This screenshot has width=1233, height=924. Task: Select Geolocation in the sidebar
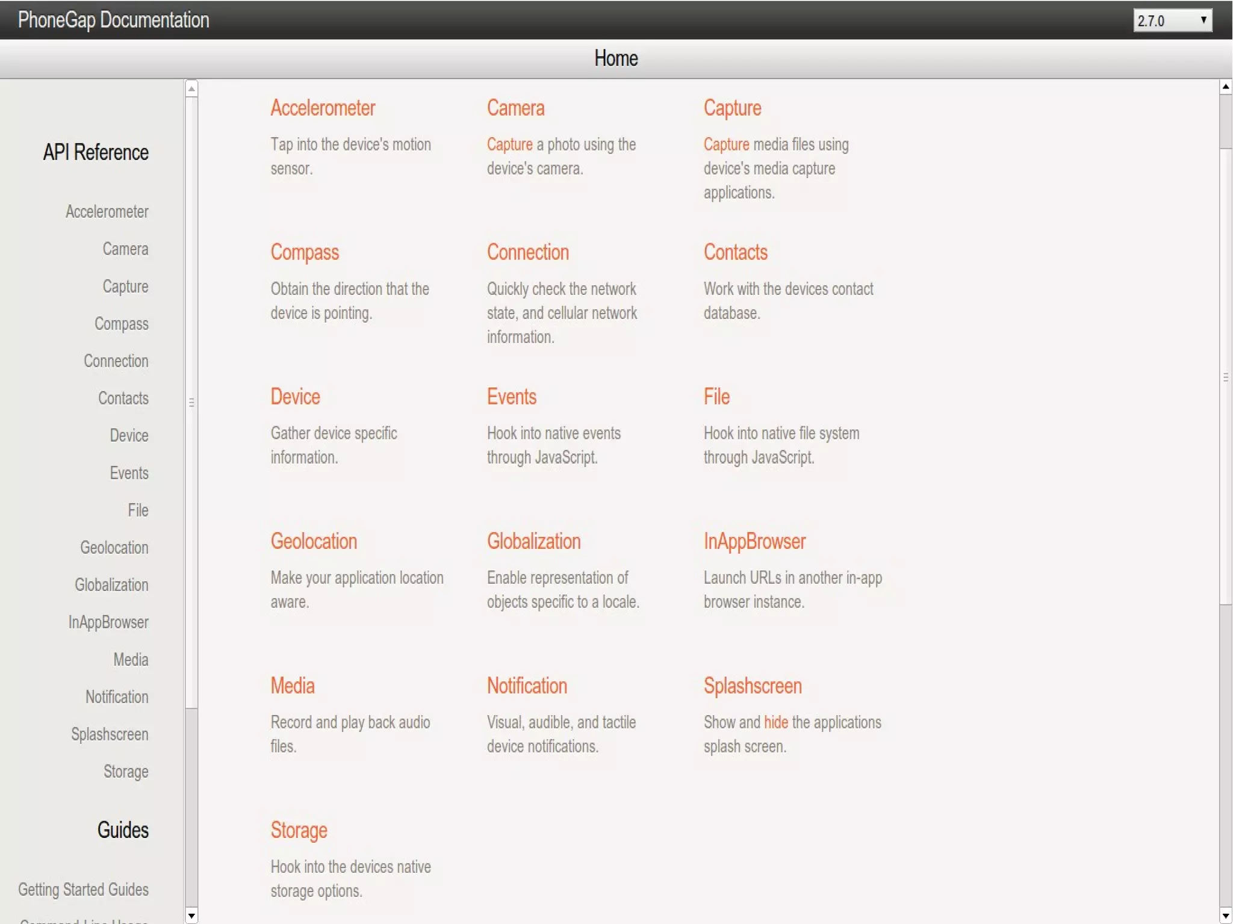tap(114, 547)
